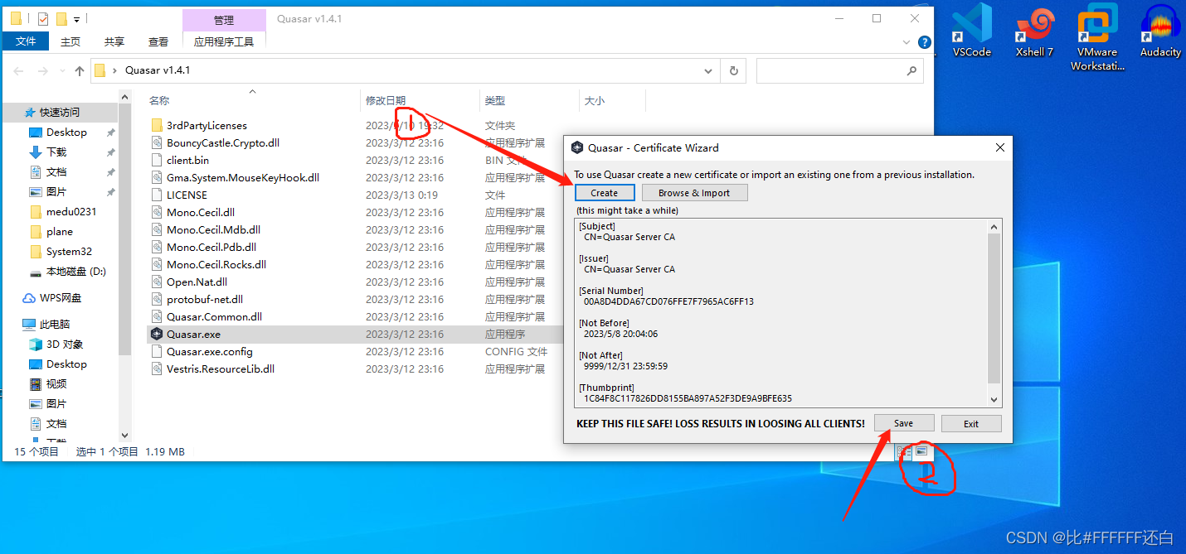Click the 管理 contextual tab
Image resolution: width=1186 pixels, height=554 pixels.
click(x=224, y=20)
